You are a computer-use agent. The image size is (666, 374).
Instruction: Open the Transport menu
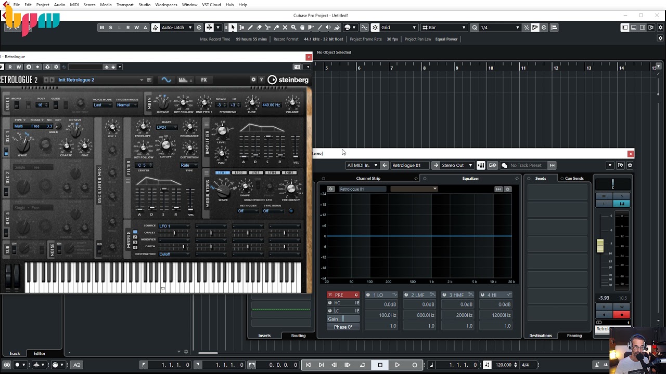[125, 5]
